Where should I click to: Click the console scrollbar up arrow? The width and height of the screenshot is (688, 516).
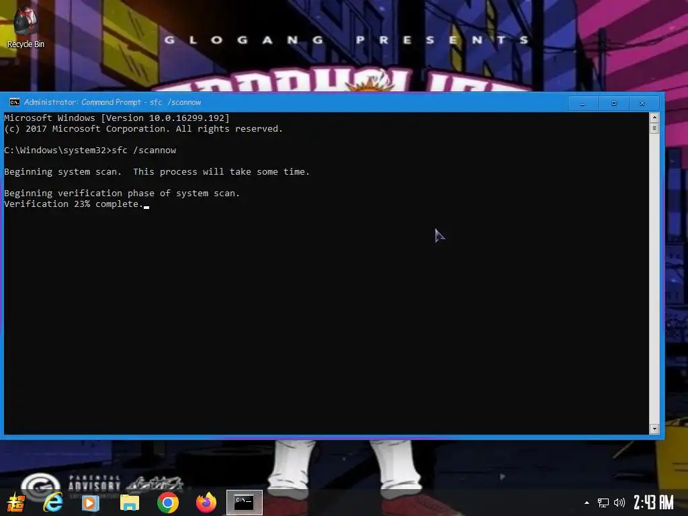pos(654,118)
